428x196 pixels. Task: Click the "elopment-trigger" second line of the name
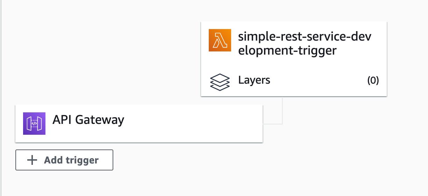(x=287, y=50)
